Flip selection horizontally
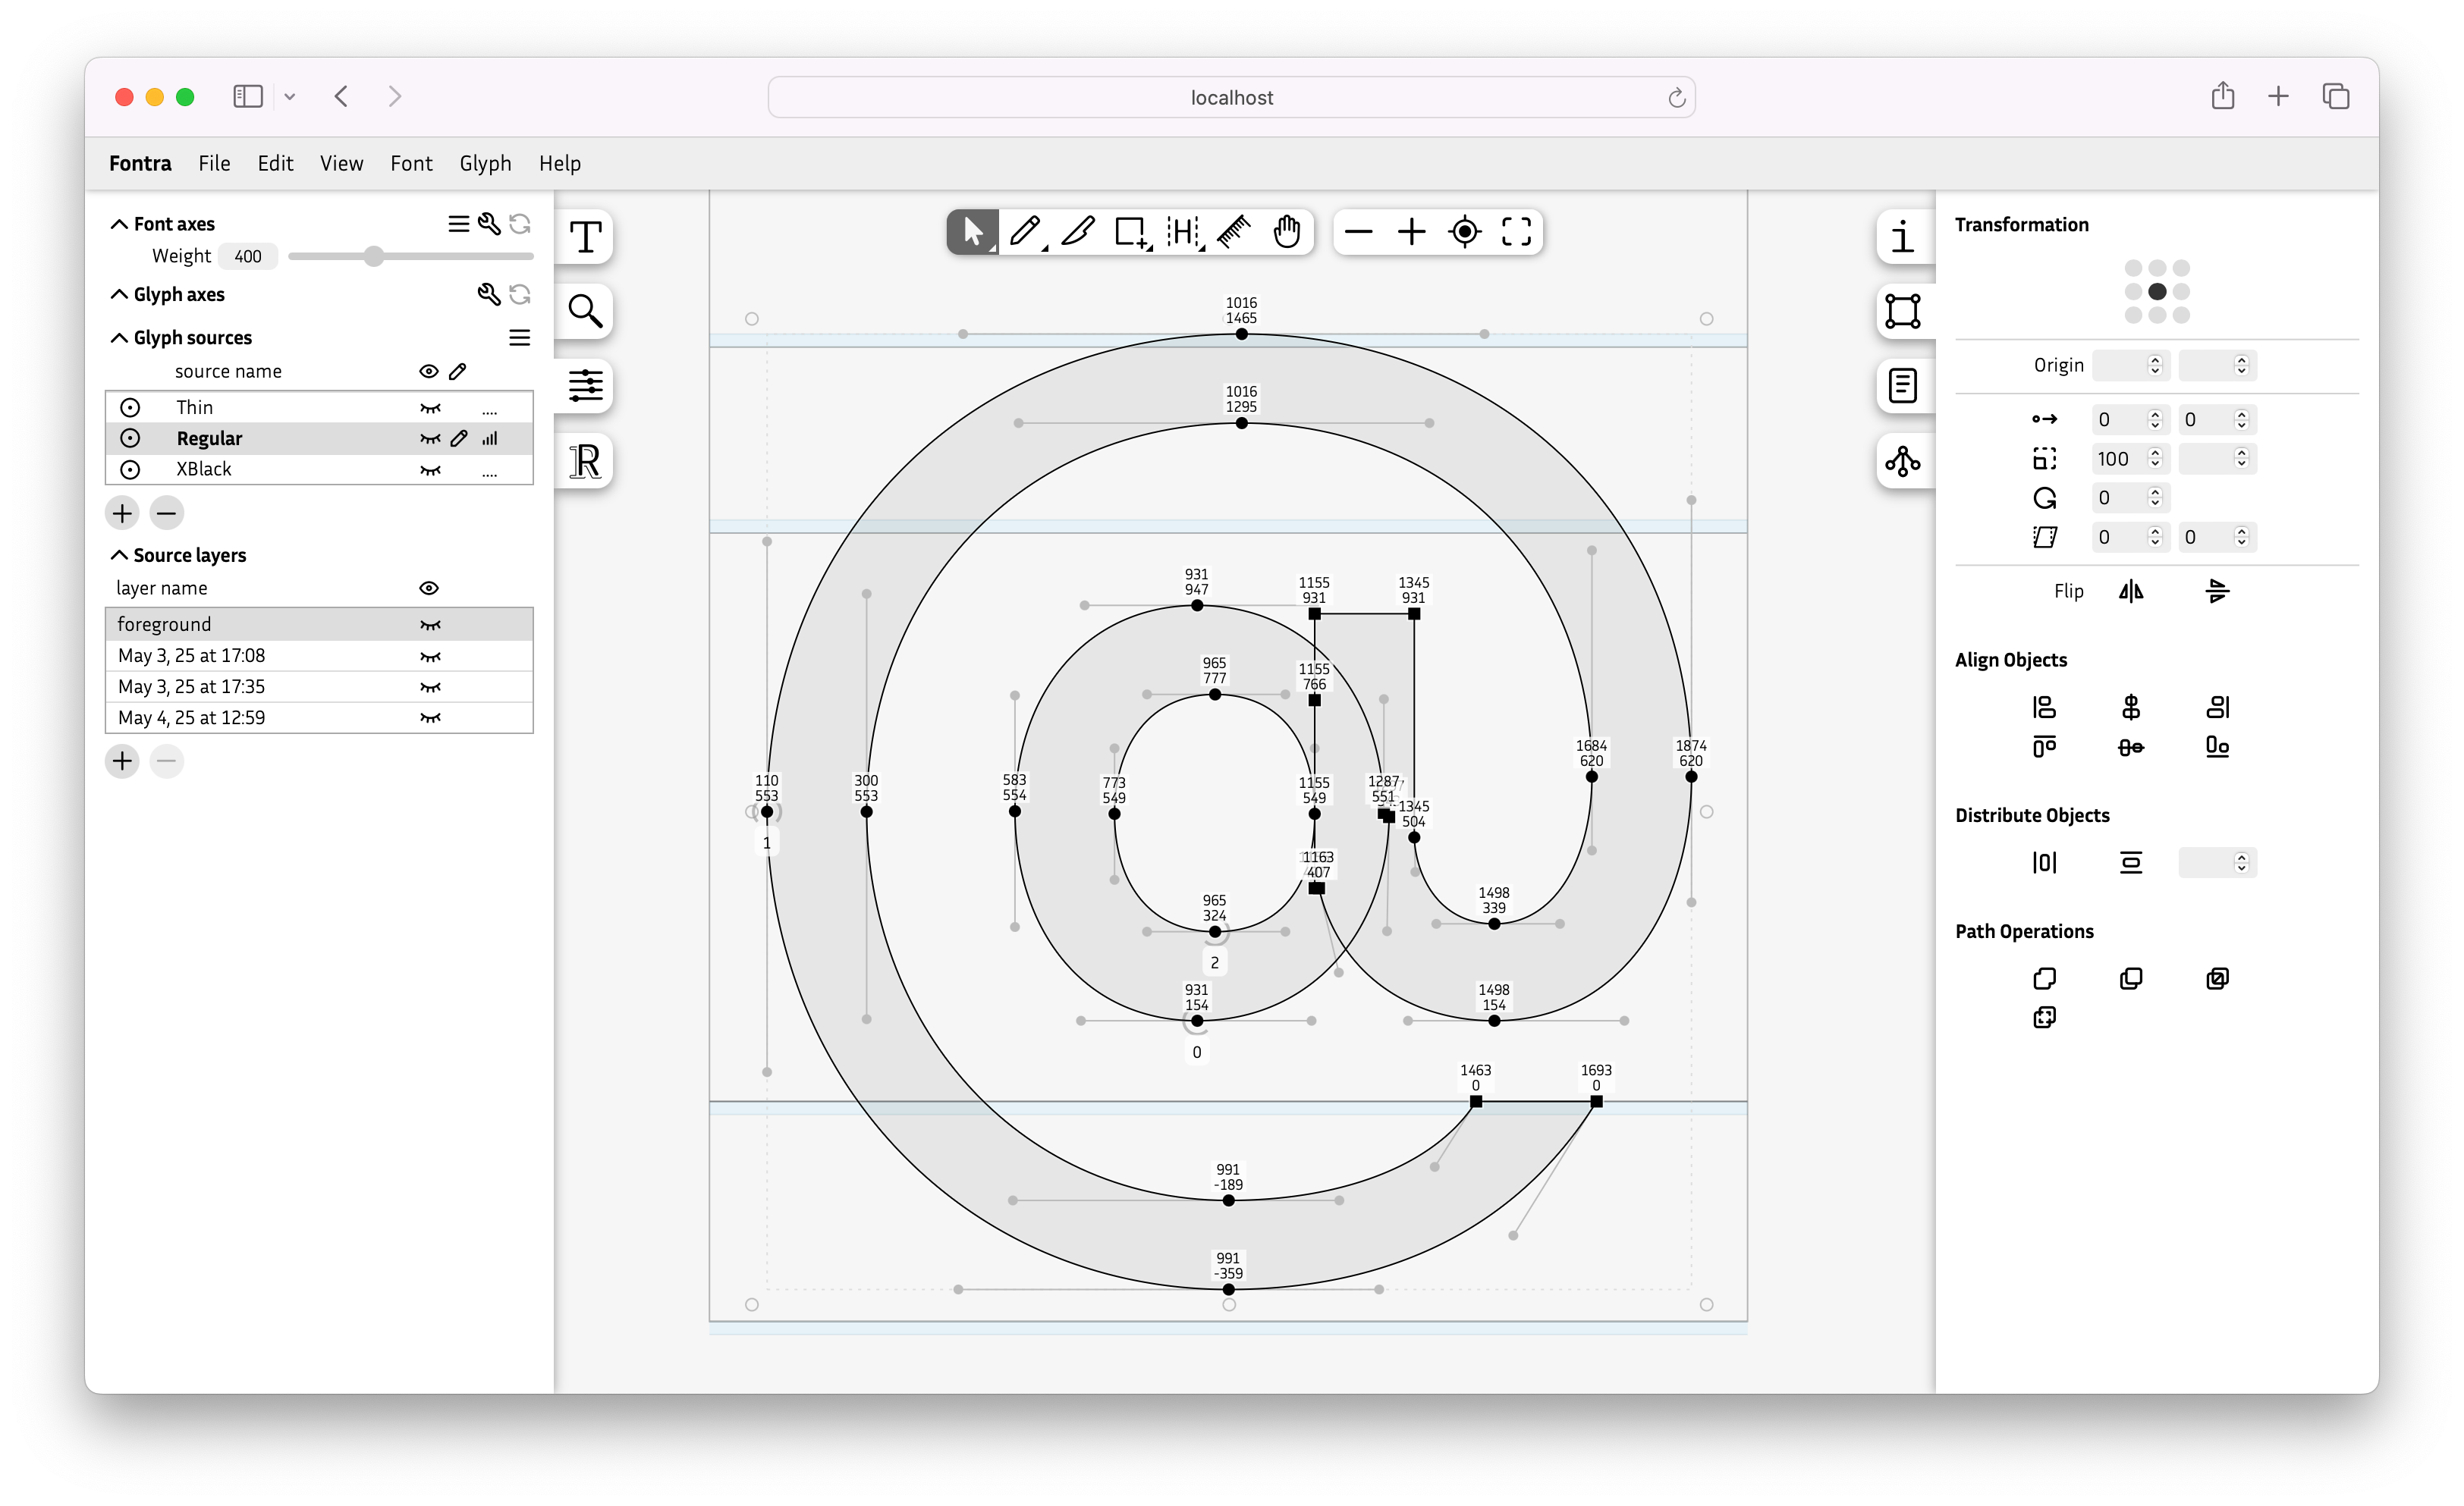Screen dimensions: 2464x1506 point(2131,591)
